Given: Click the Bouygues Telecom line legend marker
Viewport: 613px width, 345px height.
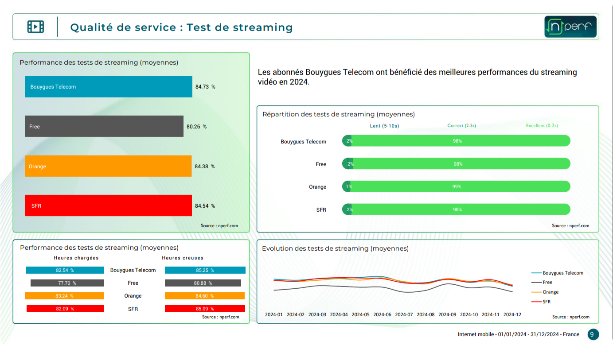Looking at the screenshot, I should pyautogui.click(x=536, y=273).
